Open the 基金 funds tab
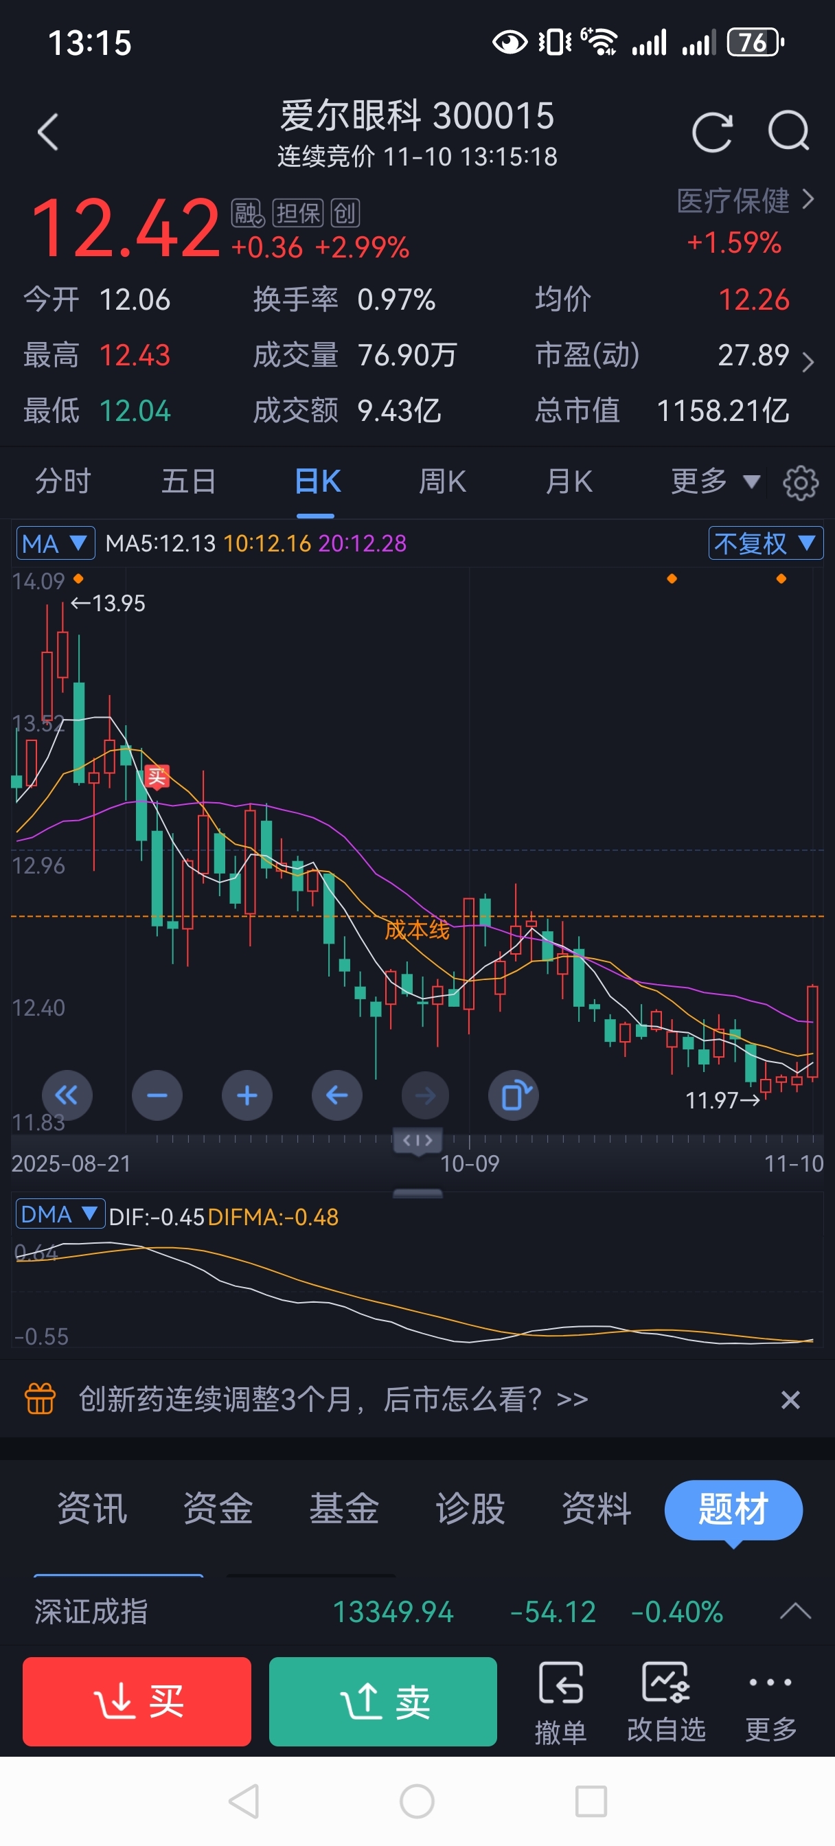 [344, 1509]
